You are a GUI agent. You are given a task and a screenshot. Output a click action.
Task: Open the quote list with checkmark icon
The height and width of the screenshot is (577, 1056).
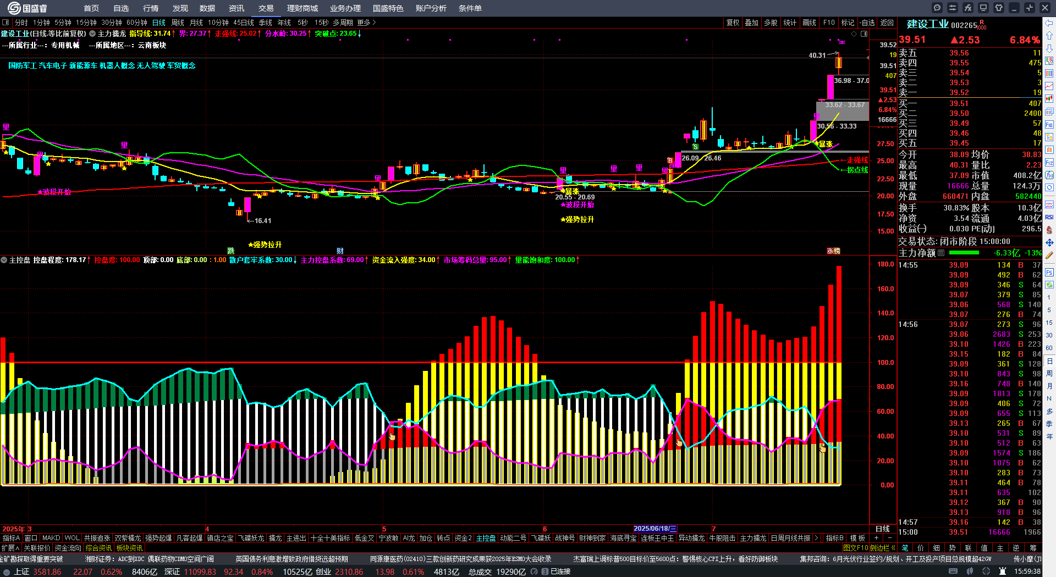pyautogui.click(x=1049, y=61)
